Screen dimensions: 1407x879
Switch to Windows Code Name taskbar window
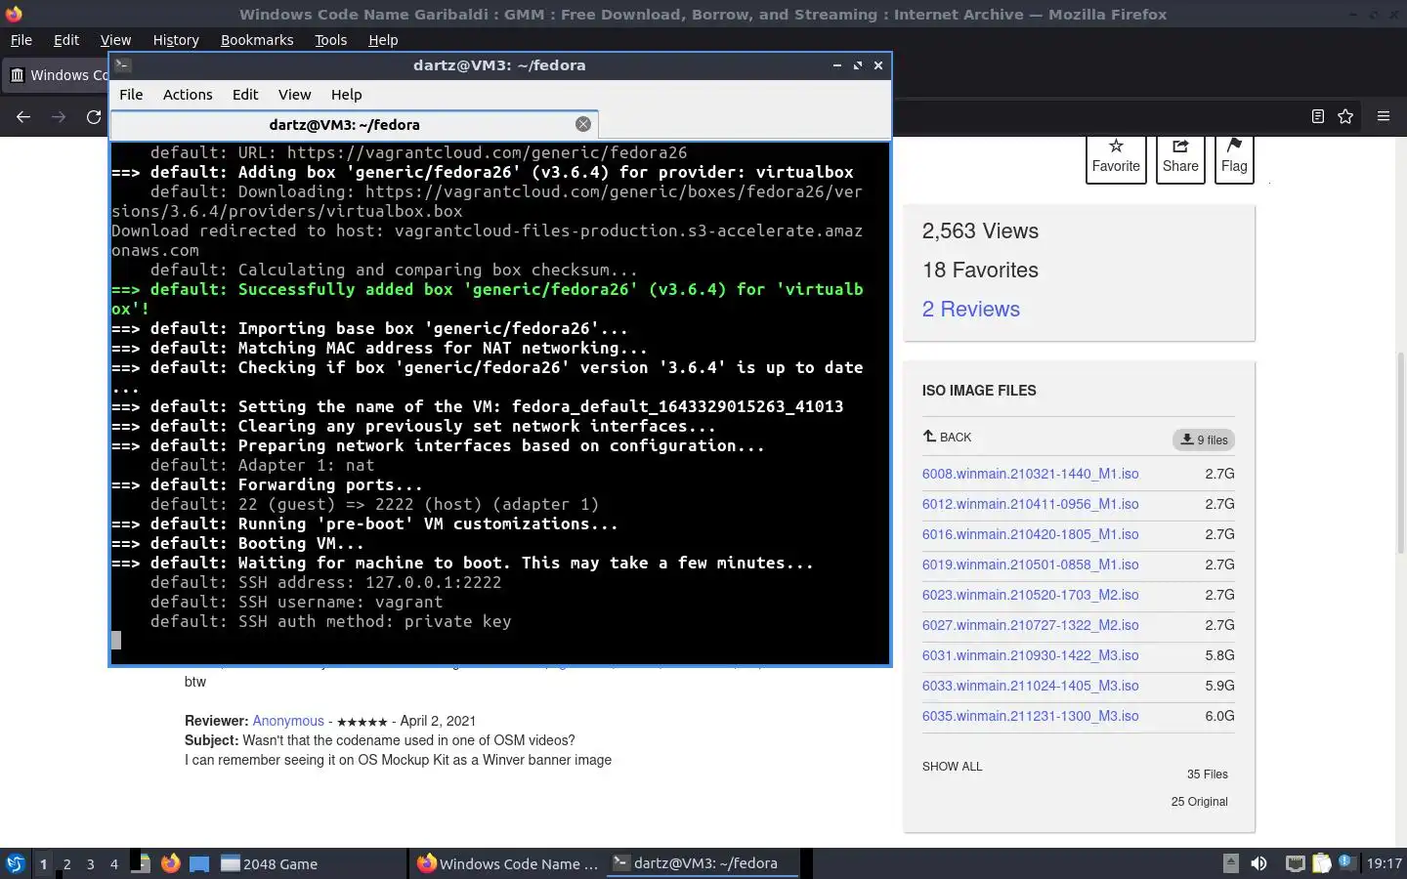(x=508, y=863)
